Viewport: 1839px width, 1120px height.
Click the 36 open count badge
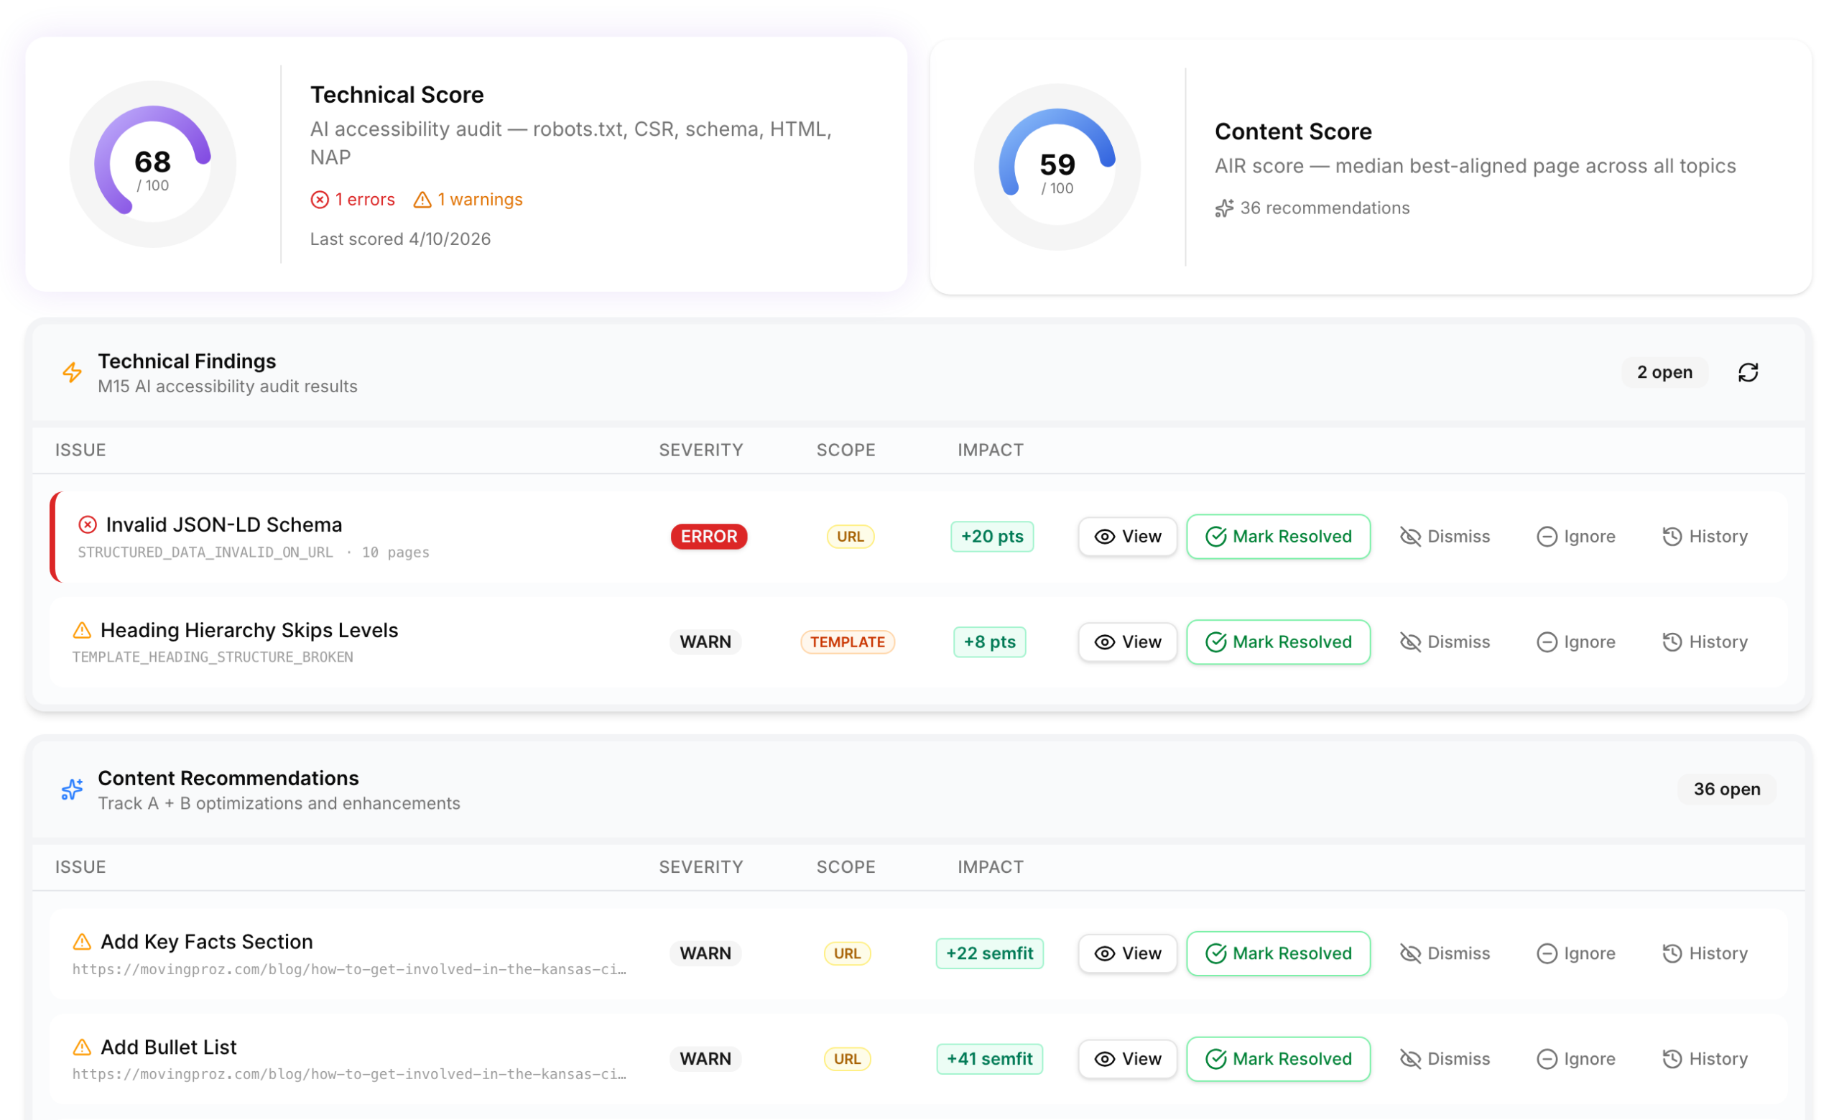(1726, 790)
